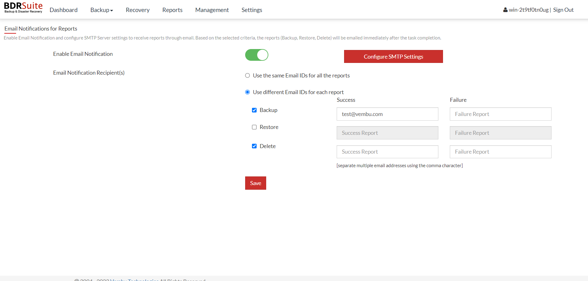Click Delete Success Report field
588x281 pixels.
(x=387, y=152)
